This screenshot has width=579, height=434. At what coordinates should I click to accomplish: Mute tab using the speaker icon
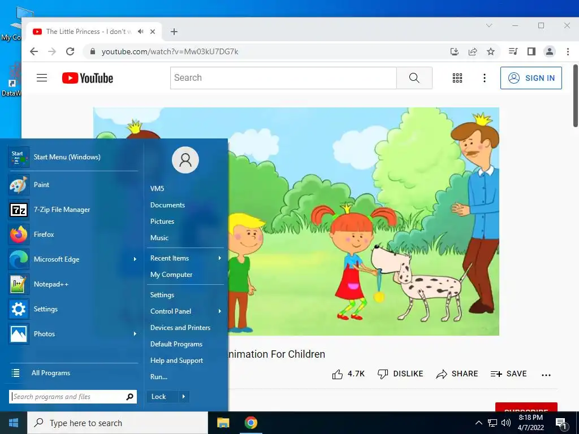tap(141, 32)
